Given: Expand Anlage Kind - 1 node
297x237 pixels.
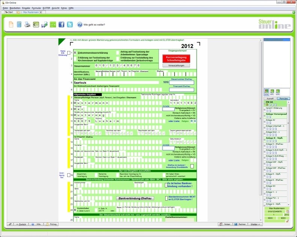Looking at the screenshot, I should [x=264, y=134].
